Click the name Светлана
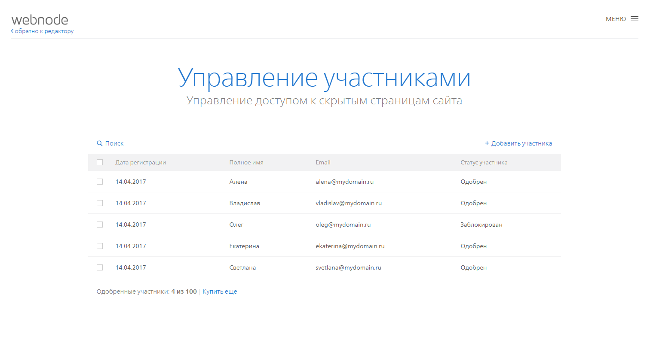The width and height of the screenshot is (647, 337). click(x=242, y=267)
